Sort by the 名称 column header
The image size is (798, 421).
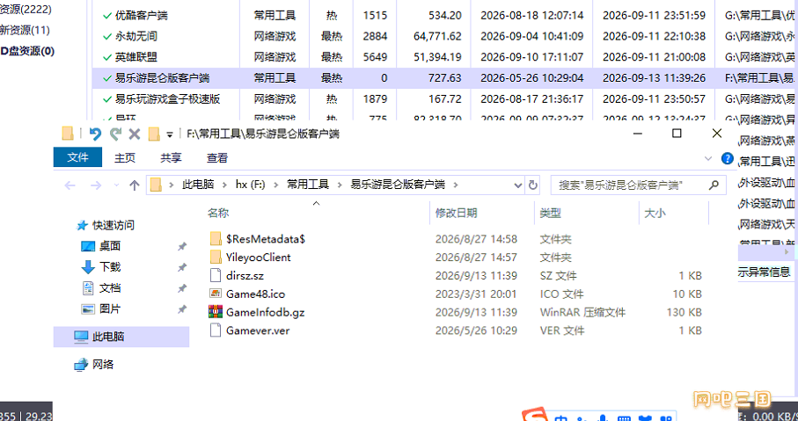coord(218,213)
